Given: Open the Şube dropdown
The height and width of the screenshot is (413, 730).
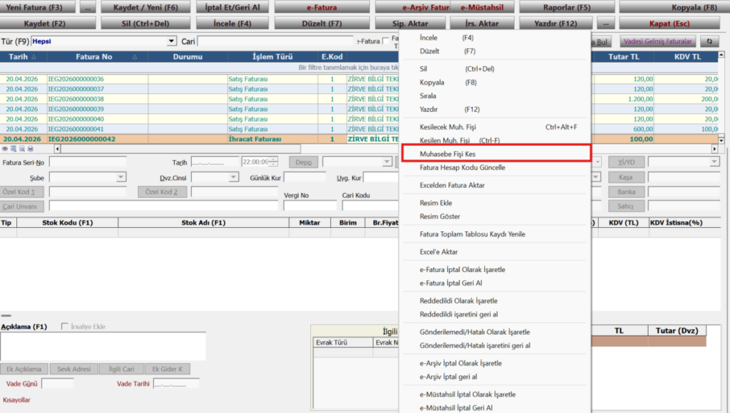Looking at the screenshot, I should (121, 177).
